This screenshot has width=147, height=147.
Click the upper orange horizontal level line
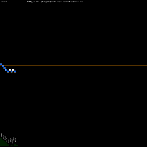pos(73,65)
